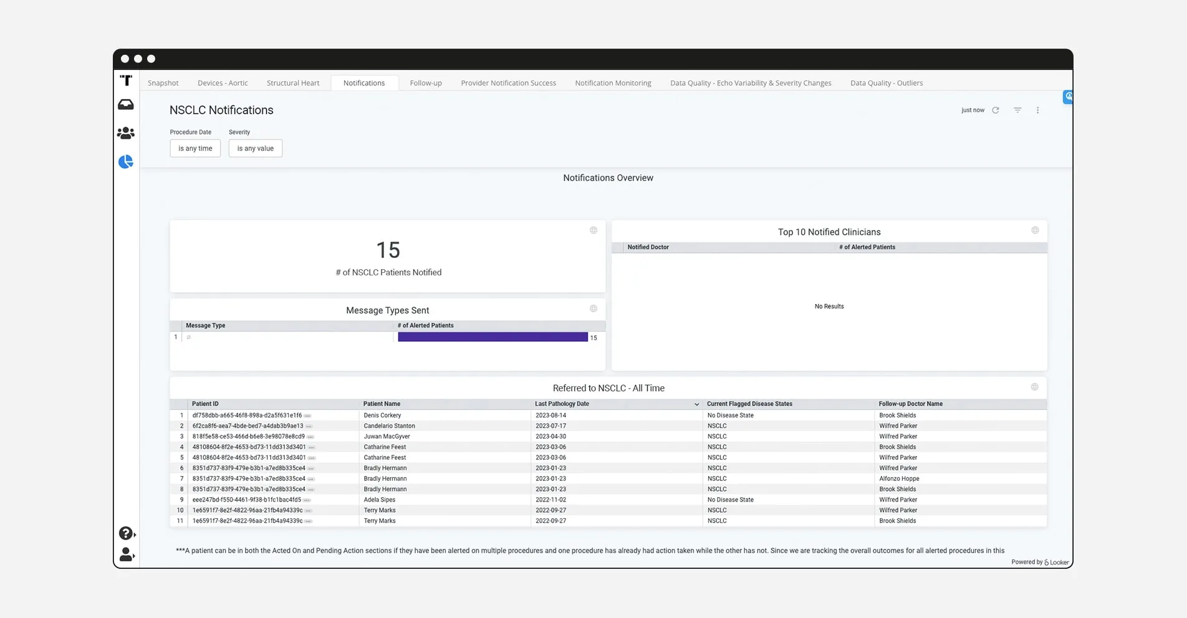Click 'No Disease State' in Adela Sipes row

pyautogui.click(x=730, y=500)
